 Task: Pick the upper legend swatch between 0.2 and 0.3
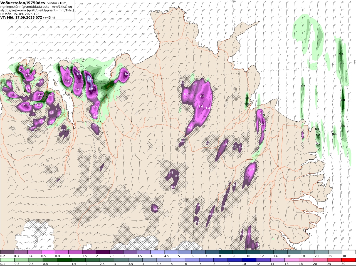pos(7,252)
